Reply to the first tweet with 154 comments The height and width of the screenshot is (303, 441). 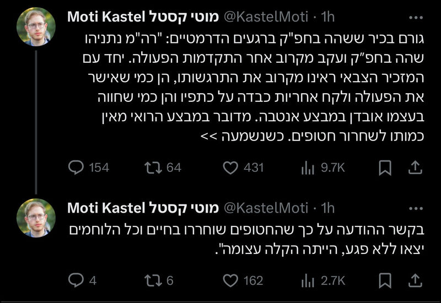[x=76, y=167]
